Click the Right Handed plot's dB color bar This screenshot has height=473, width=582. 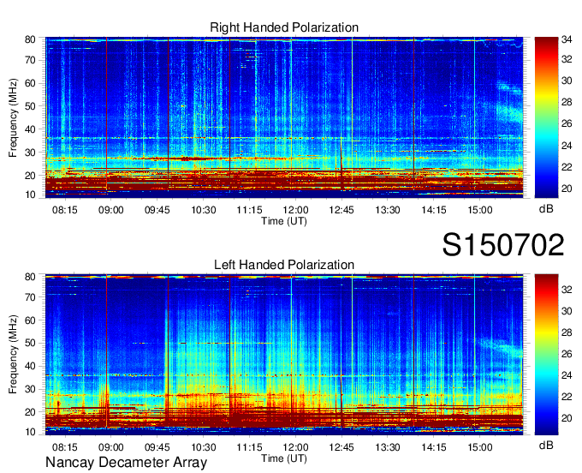tap(546, 117)
